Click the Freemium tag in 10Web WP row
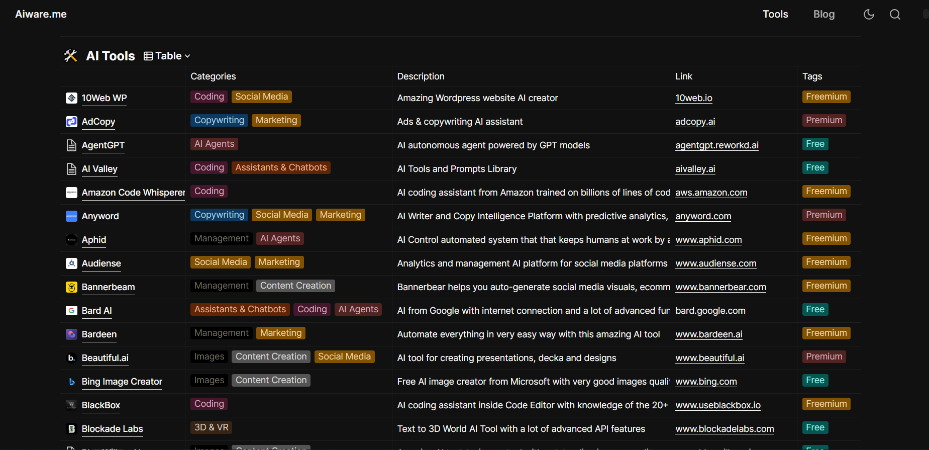Image resolution: width=929 pixels, height=450 pixels. pos(826,97)
